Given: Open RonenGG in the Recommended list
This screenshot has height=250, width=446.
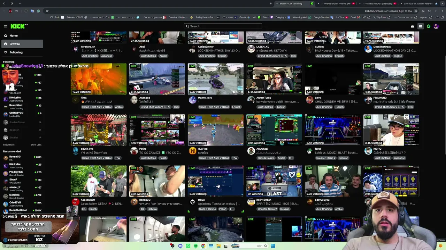Looking at the screenshot, I should click(22, 158).
